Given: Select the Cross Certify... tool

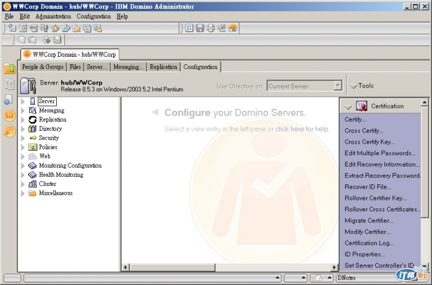Looking at the screenshot, I should [363, 131].
